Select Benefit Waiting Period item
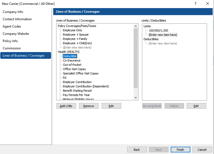The height and width of the screenshot is (154, 214). click(x=77, y=91)
